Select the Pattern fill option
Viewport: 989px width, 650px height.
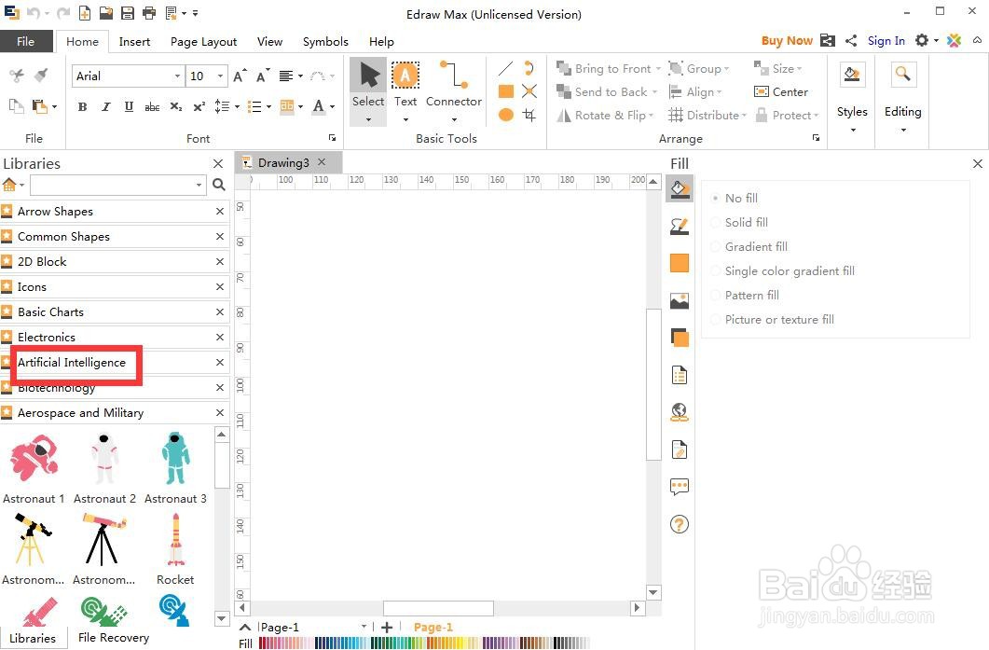tap(745, 296)
